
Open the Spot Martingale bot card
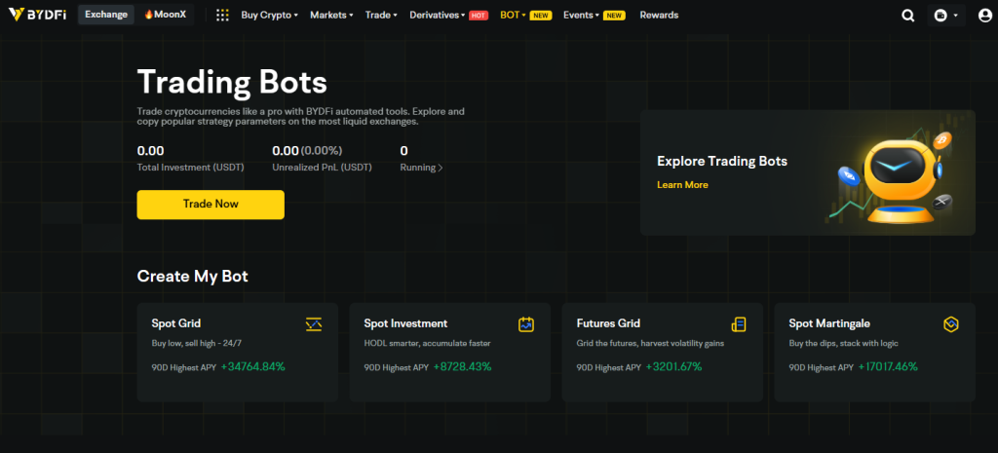tap(874, 352)
